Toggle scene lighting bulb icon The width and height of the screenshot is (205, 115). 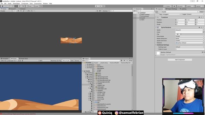pyautogui.click(x=18, y=11)
